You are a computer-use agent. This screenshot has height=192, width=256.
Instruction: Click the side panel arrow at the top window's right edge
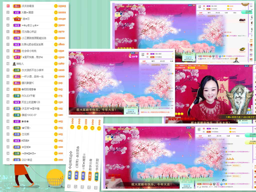[x=249, y=40]
